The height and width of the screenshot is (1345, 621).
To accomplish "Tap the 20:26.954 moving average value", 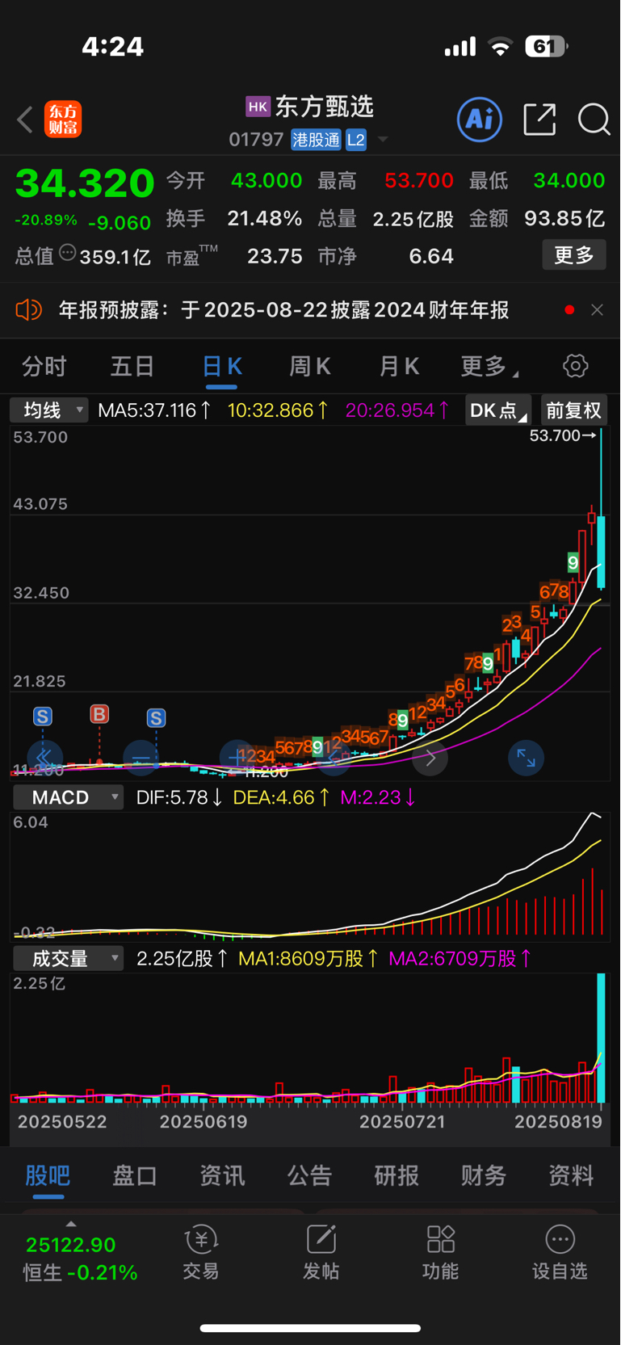I will (397, 410).
